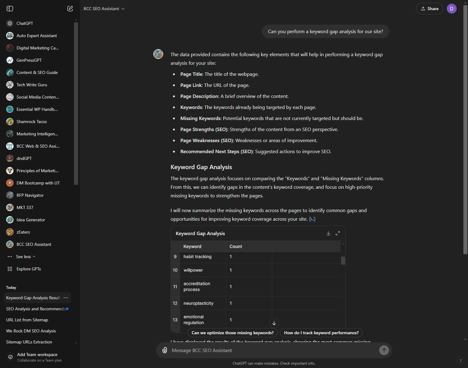The image size is (468, 368).
Task: Open the Add Team workspace option
Action: [37, 357]
